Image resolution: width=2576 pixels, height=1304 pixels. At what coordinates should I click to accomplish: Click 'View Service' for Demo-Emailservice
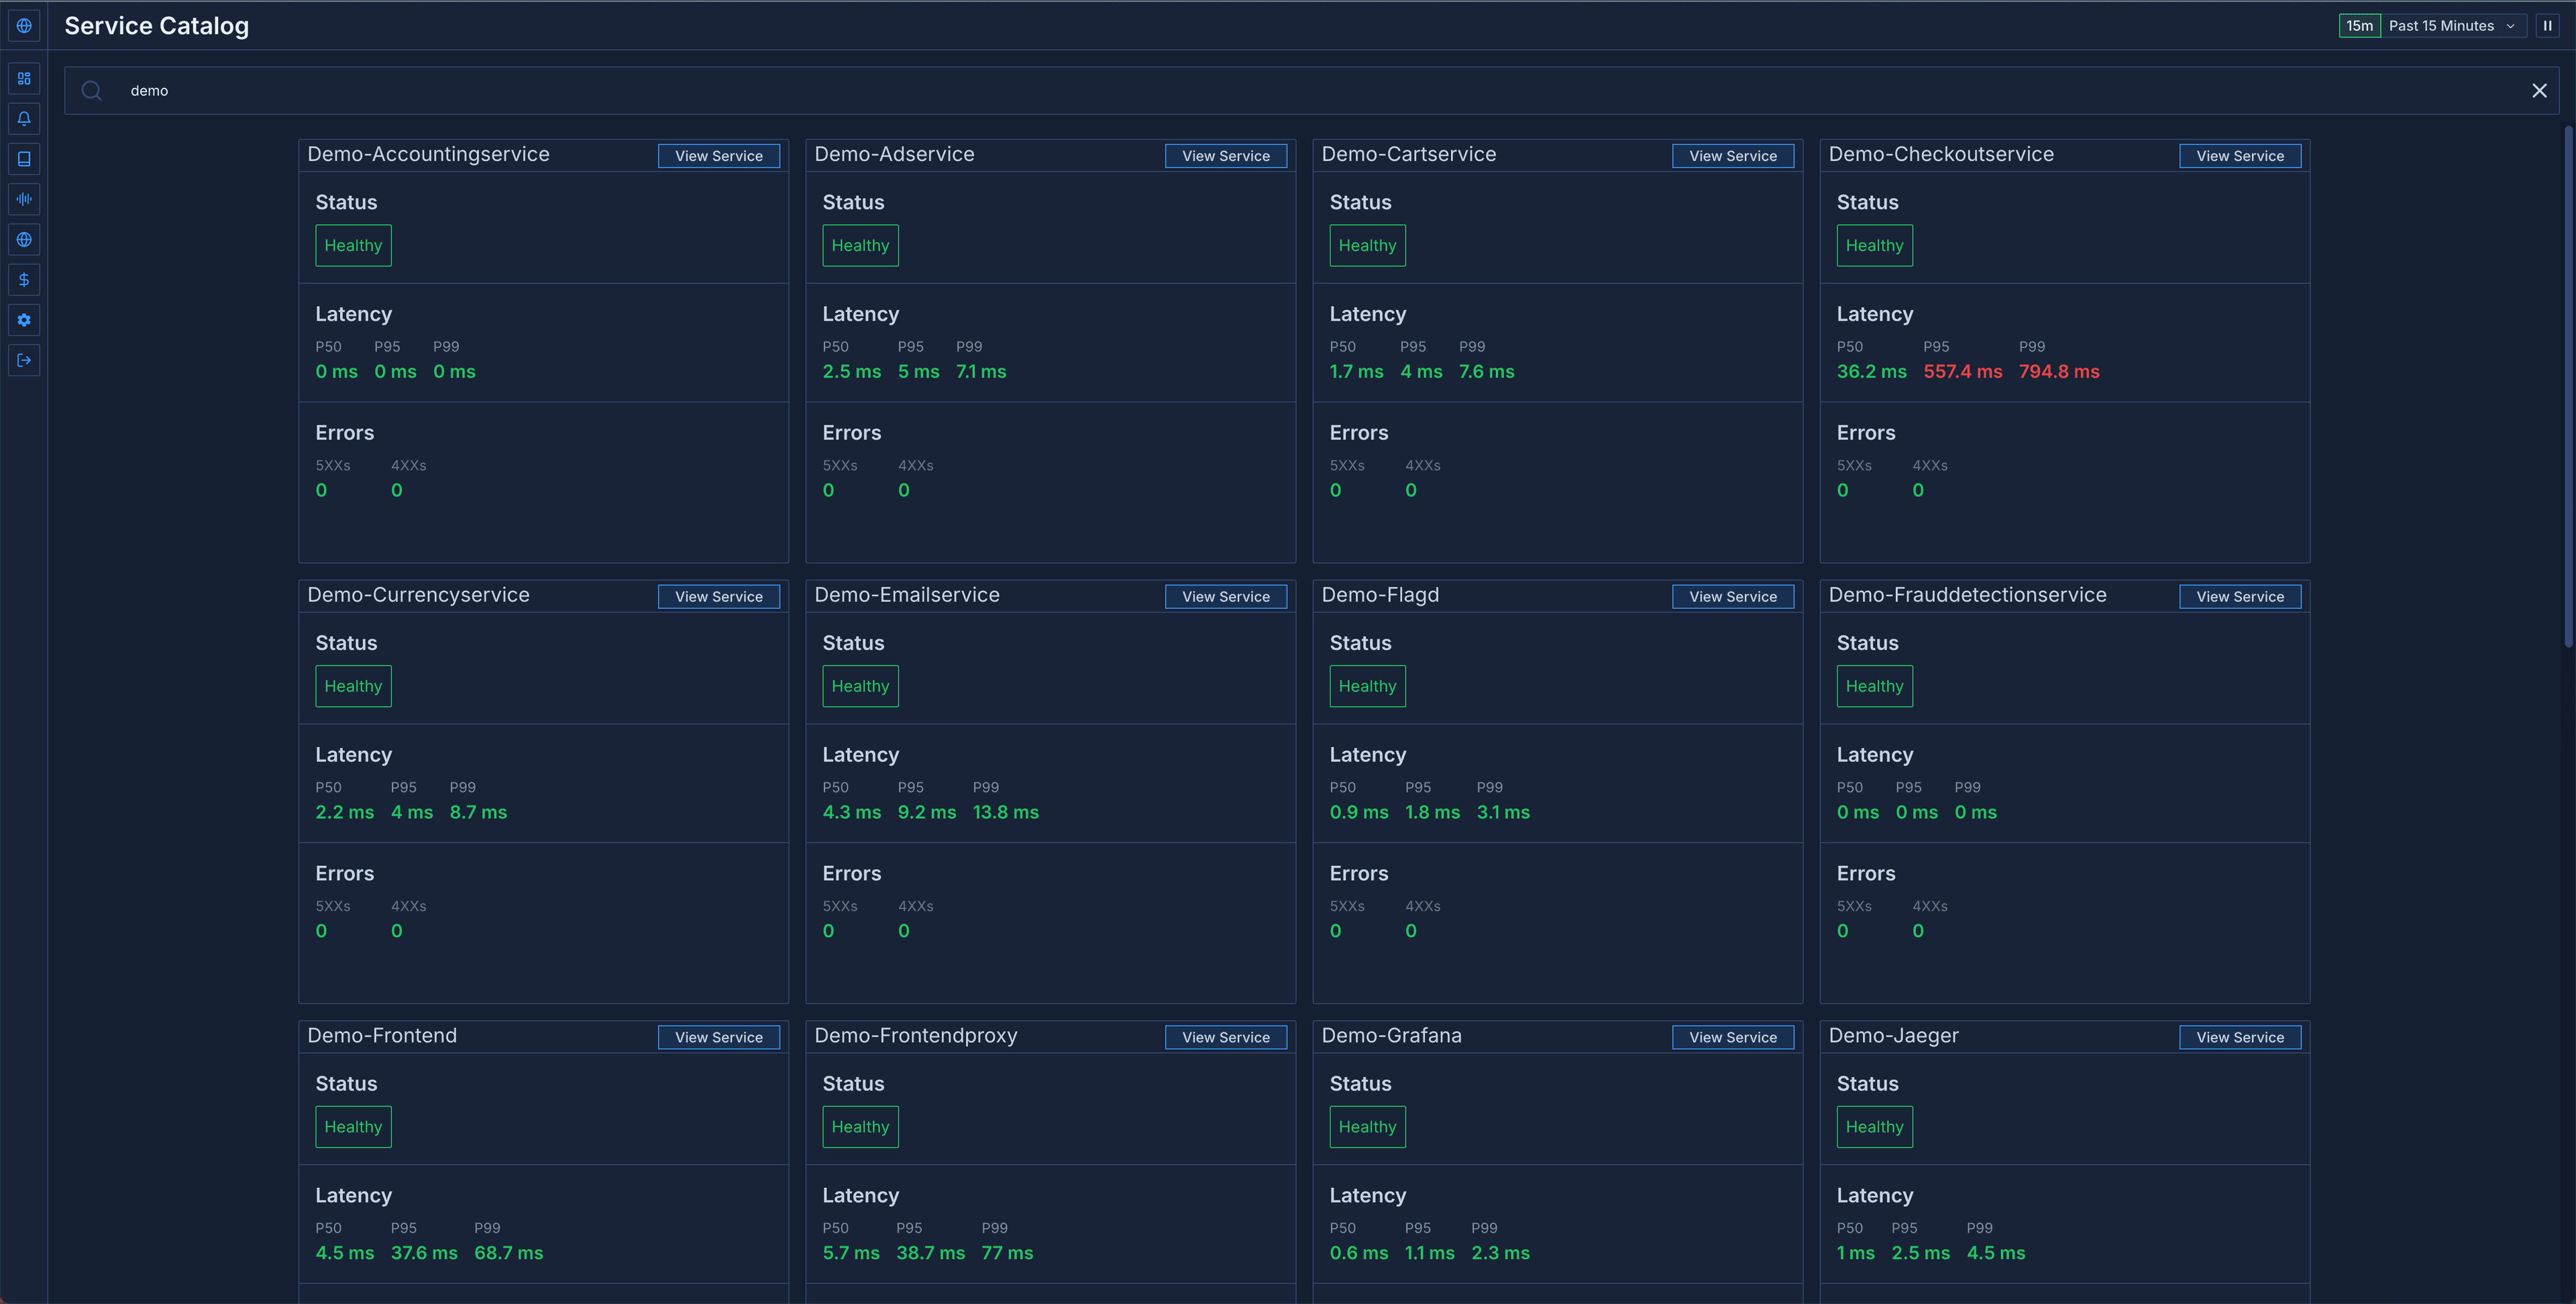tap(1226, 596)
